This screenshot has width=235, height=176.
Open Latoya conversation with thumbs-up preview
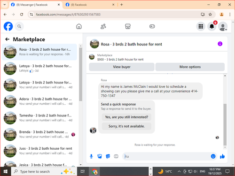coord(39,69)
